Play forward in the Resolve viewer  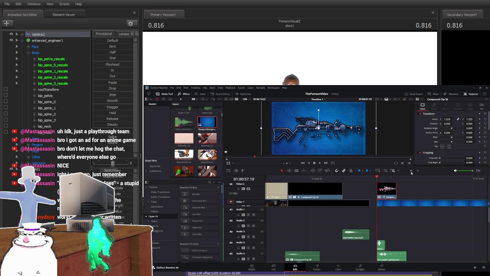pyautogui.click(x=320, y=163)
